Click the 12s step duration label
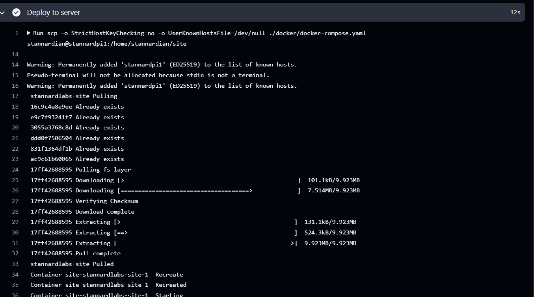 (515, 13)
